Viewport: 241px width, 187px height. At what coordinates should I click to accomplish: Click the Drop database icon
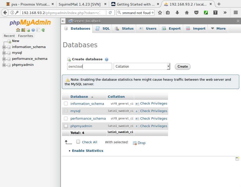point(135,143)
